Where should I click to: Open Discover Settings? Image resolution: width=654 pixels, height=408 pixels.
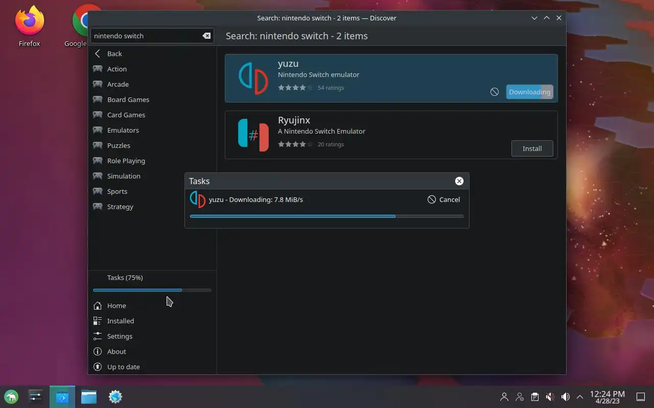pyautogui.click(x=152, y=336)
